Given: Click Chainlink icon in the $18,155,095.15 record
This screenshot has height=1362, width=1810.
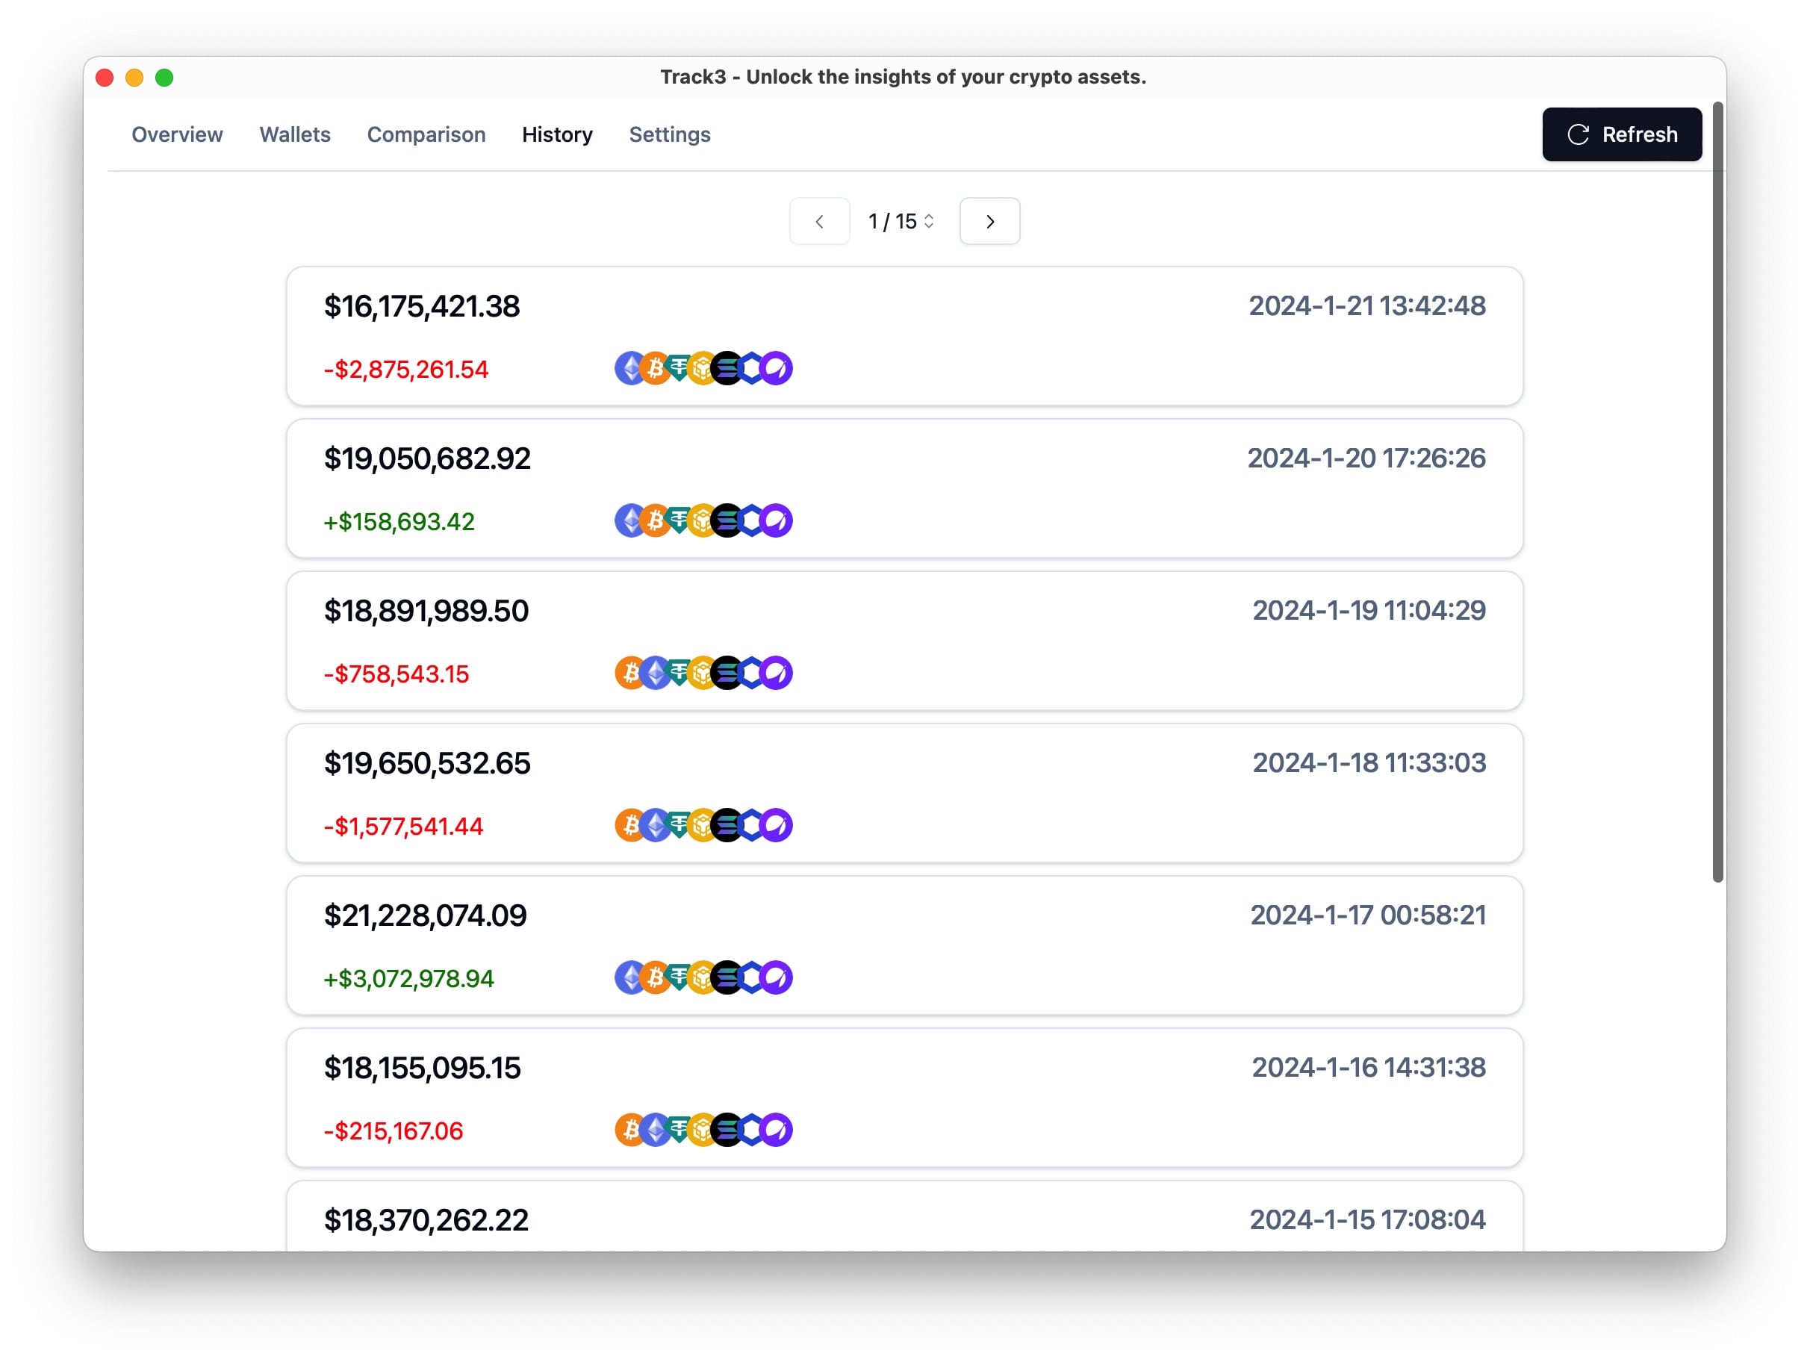Looking at the screenshot, I should click(x=751, y=1131).
